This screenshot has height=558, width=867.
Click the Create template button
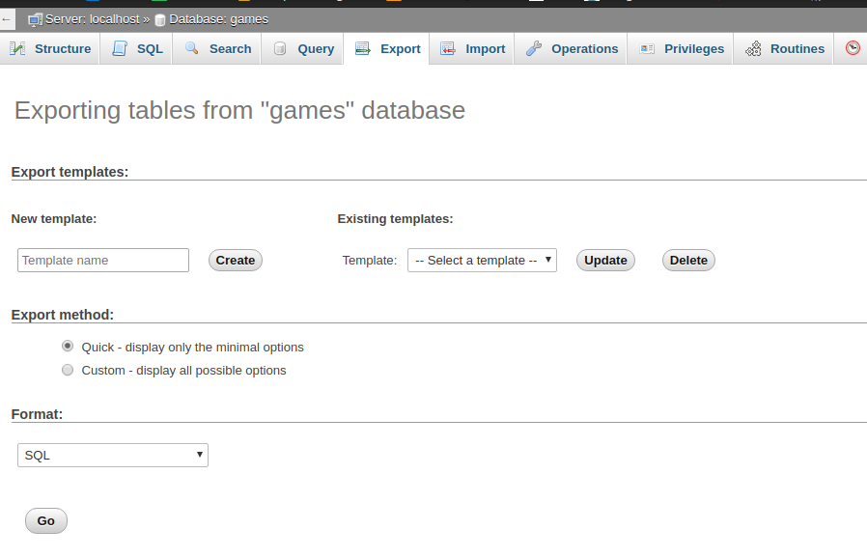click(236, 261)
